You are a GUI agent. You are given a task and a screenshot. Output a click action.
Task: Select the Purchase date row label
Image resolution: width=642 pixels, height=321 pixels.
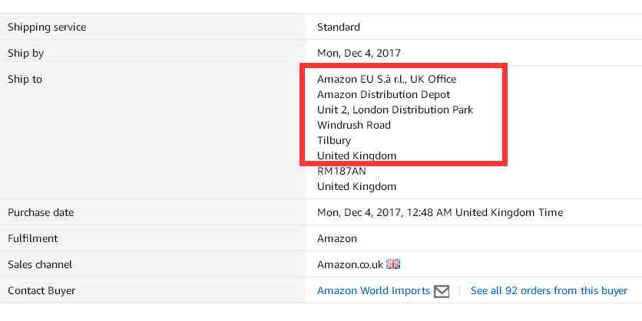pos(41,213)
